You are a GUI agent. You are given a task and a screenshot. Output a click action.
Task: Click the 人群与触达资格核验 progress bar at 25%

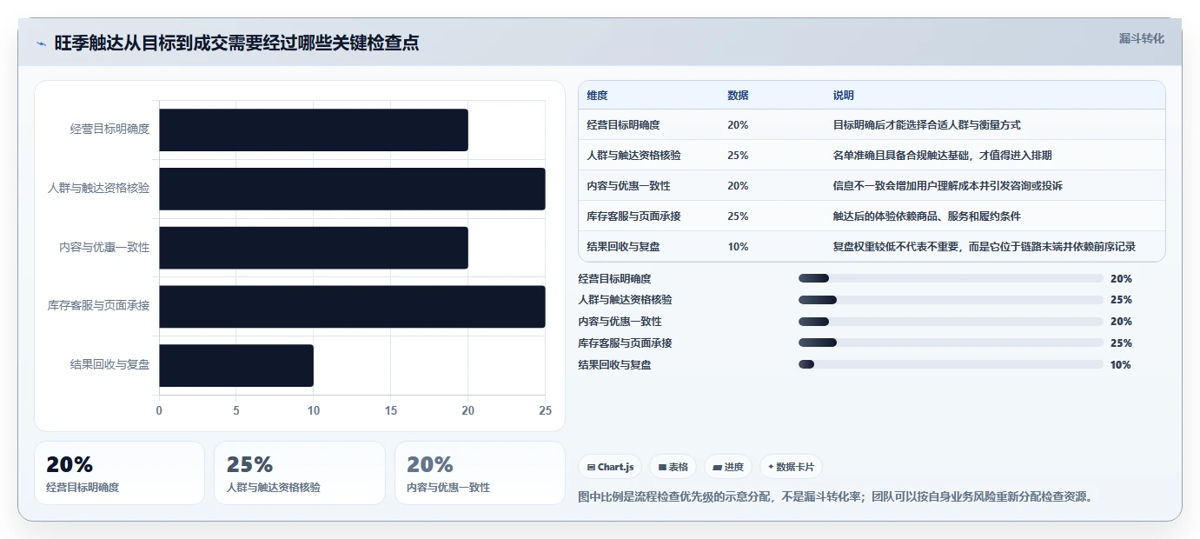951,300
